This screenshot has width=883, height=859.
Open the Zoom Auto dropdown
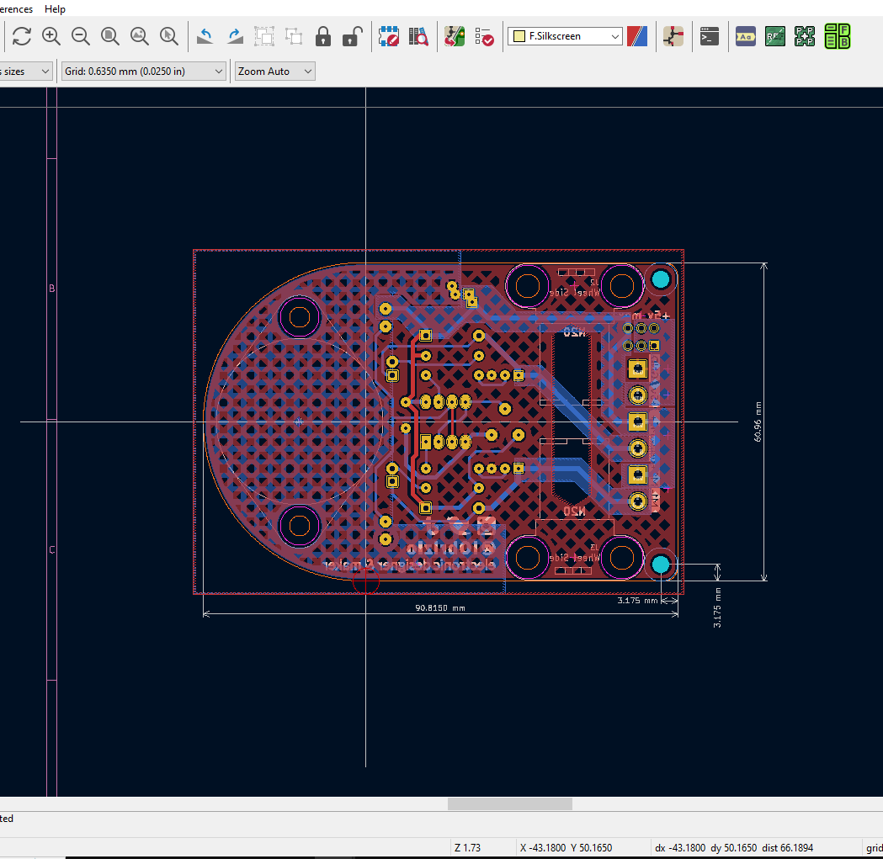(307, 72)
